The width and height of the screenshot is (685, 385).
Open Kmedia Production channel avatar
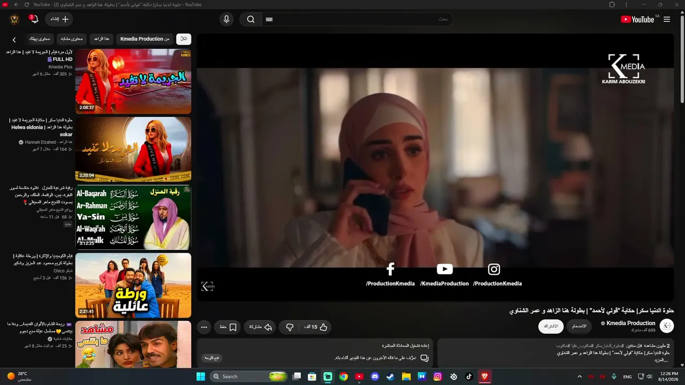[667, 326]
